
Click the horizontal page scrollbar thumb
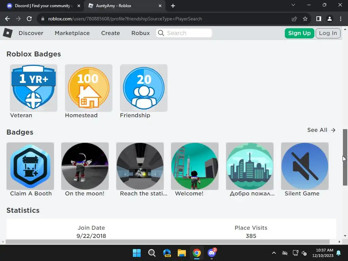point(168,242)
